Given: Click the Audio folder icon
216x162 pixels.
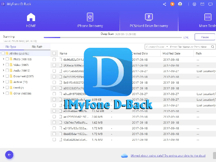Looking at the screenshot, I should click(11, 70).
